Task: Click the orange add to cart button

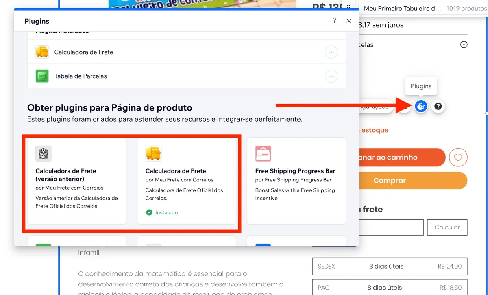Action: point(403,157)
